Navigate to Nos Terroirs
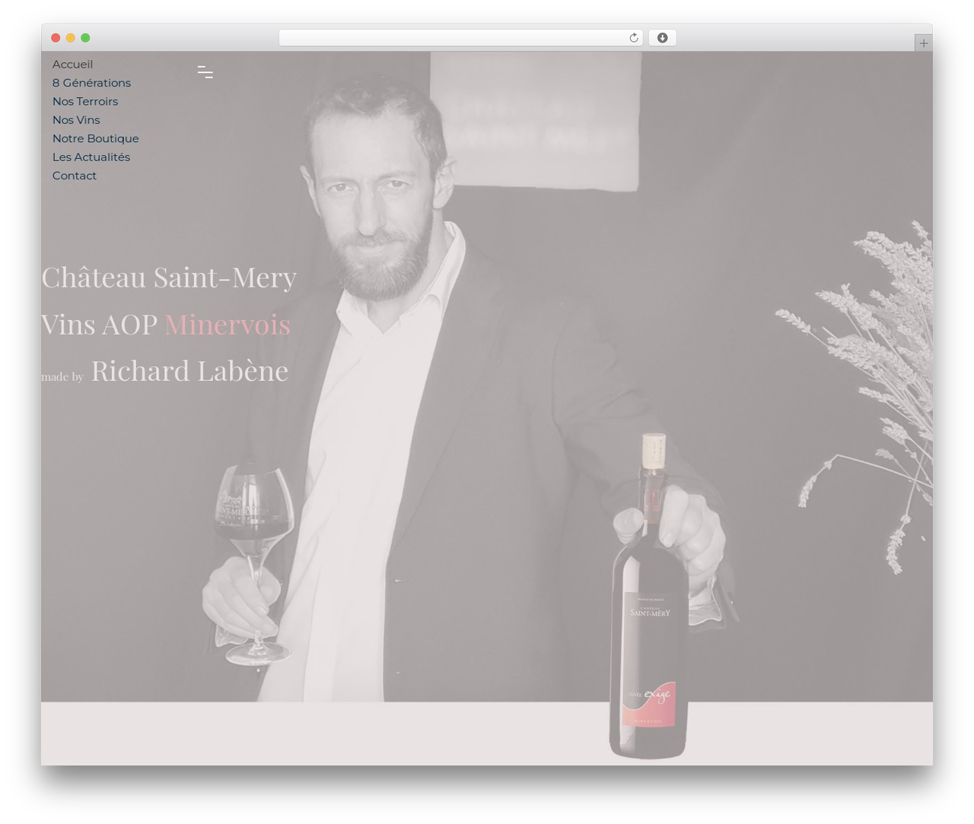 85,102
